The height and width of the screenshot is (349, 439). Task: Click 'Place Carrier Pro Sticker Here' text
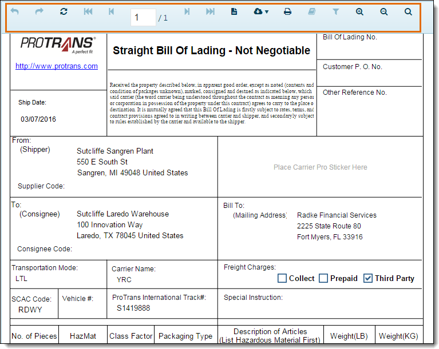321,167
